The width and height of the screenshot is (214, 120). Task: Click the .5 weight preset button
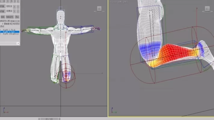(8, 1)
